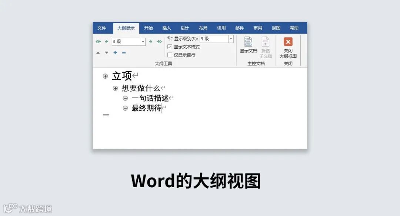Switch to the 视图 tab
This screenshot has height=216, width=400.
(x=276, y=28)
